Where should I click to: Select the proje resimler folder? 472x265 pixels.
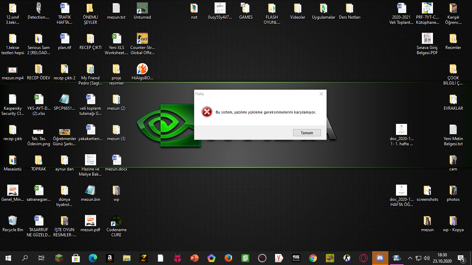pos(116,74)
